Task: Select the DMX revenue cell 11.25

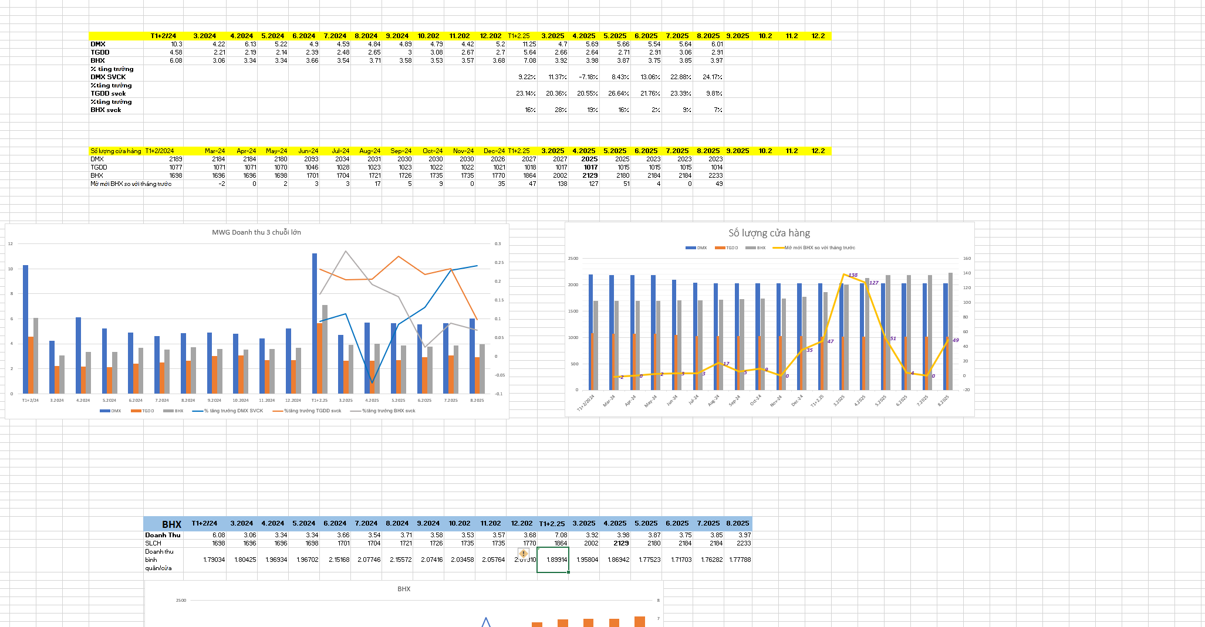Action: pos(522,44)
